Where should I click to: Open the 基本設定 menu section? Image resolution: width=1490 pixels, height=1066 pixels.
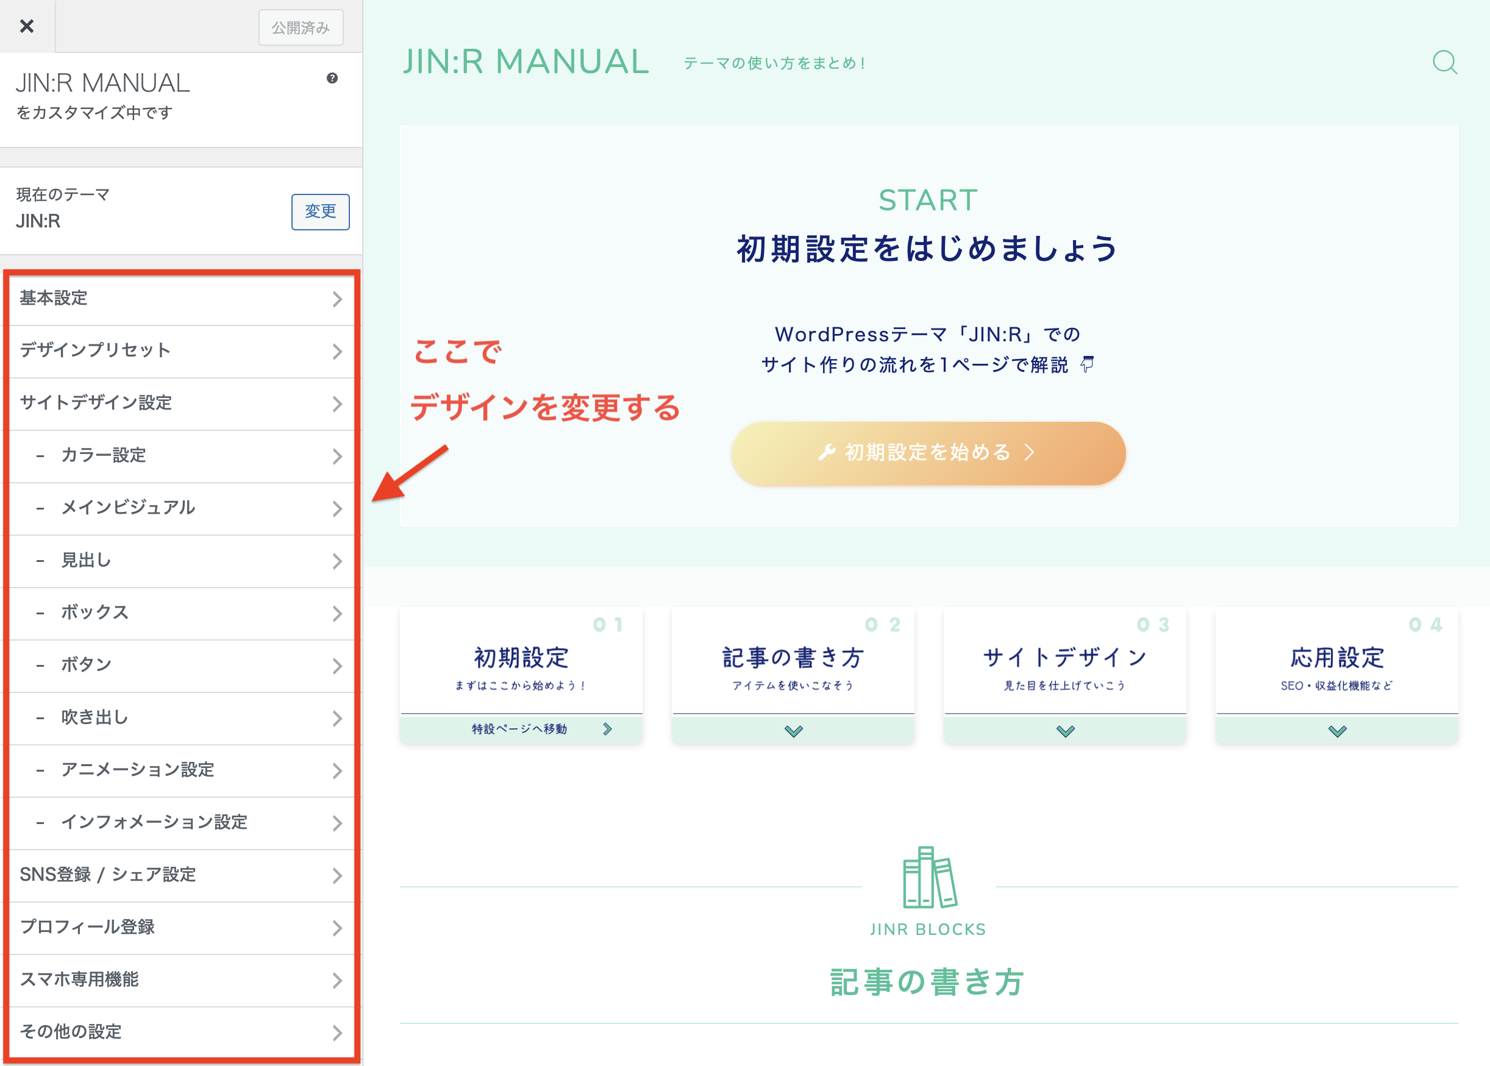click(x=181, y=299)
